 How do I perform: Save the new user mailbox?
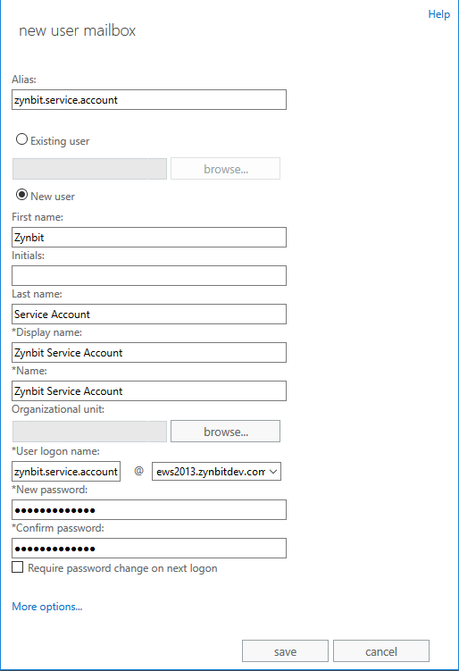(285, 651)
